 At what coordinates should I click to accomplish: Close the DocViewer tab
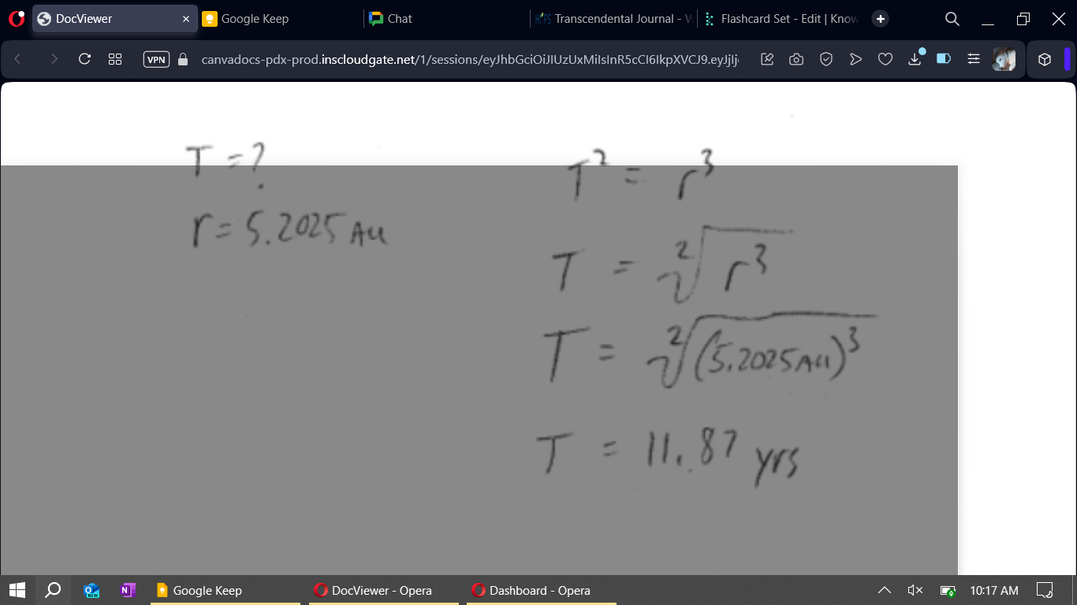pos(186,19)
